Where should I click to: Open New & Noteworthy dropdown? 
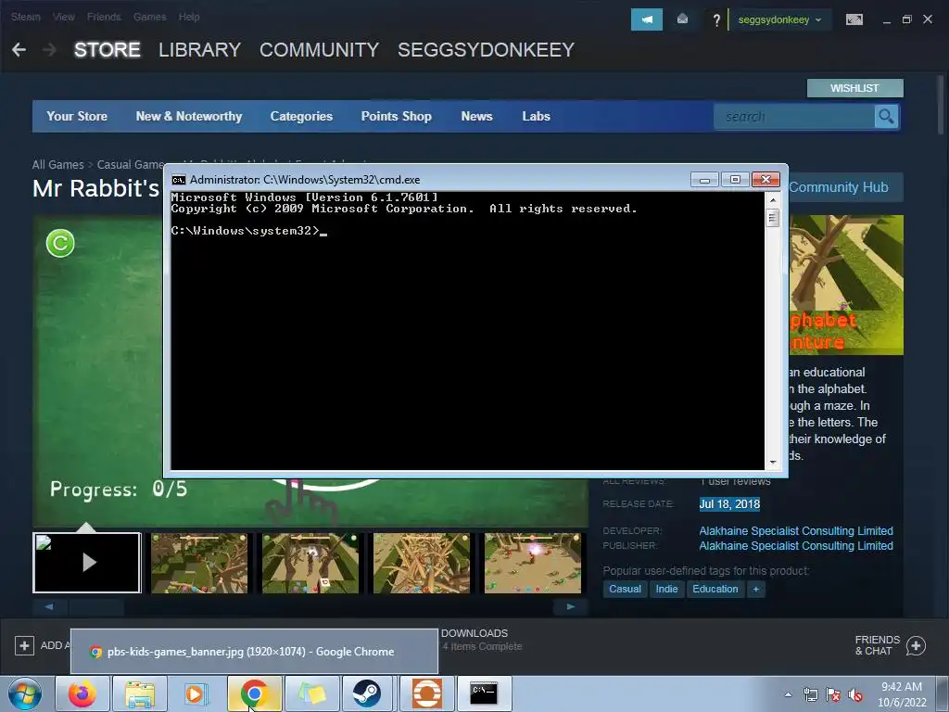[x=189, y=116]
